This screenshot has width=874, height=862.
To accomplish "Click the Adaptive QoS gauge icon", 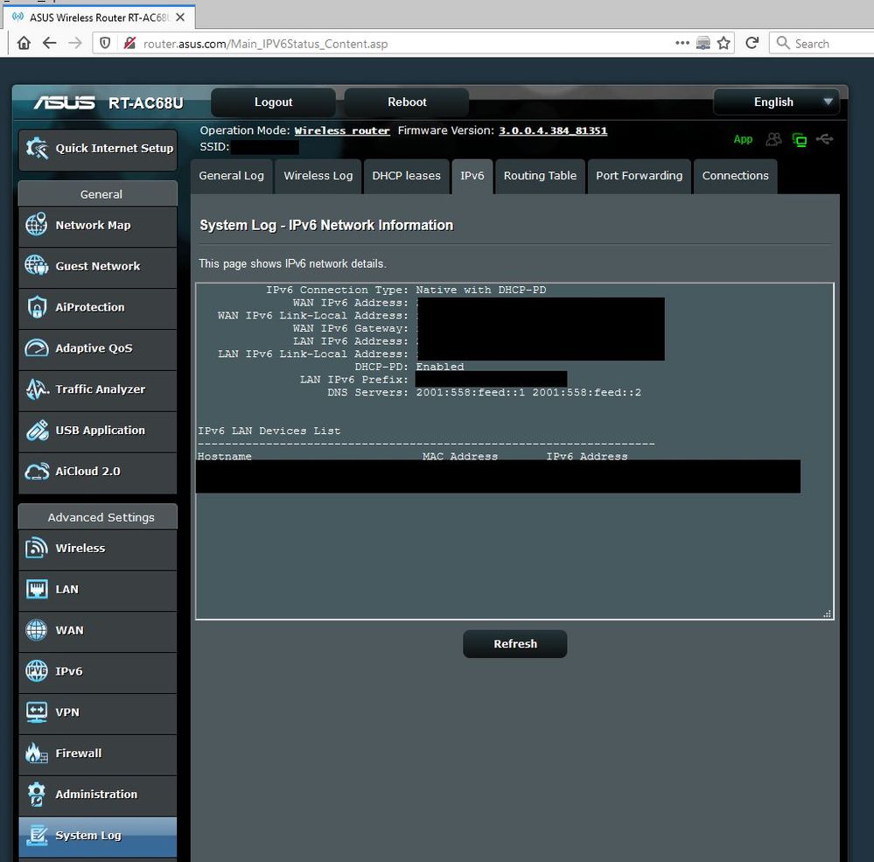I will [x=37, y=348].
